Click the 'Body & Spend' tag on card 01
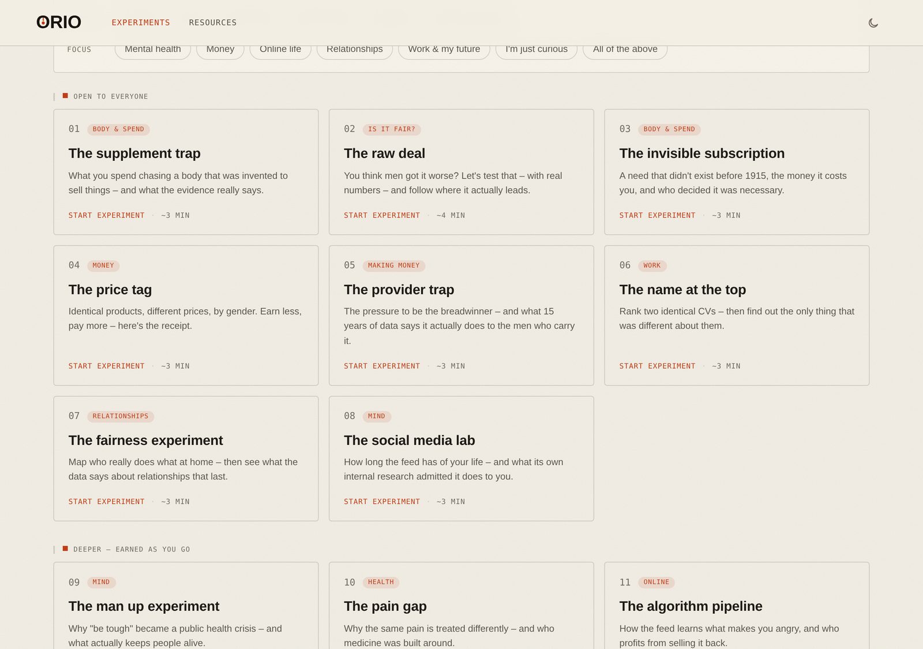 coord(118,129)
